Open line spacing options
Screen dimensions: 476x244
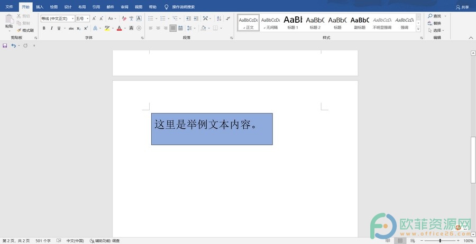pos(191,28)
